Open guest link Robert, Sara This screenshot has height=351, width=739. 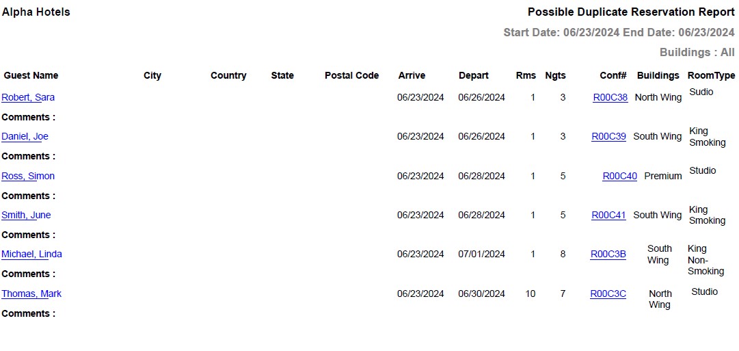tap(28, 97)
